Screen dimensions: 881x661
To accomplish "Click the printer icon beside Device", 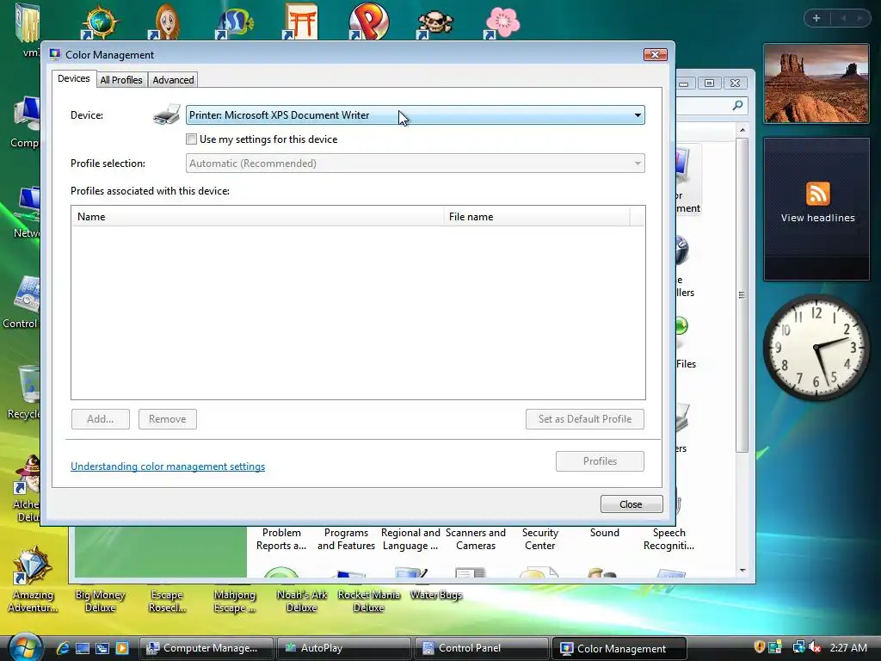I will tap(167, 114).
